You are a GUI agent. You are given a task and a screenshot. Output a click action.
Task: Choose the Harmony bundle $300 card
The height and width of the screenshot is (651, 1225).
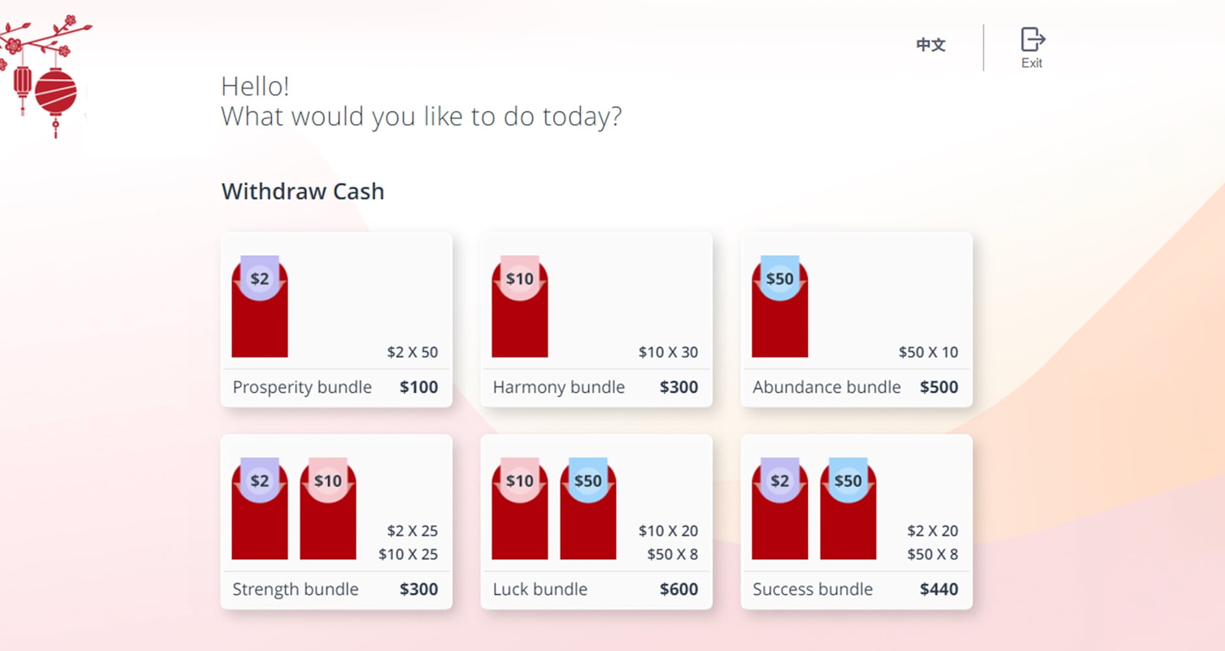[596, 320]
